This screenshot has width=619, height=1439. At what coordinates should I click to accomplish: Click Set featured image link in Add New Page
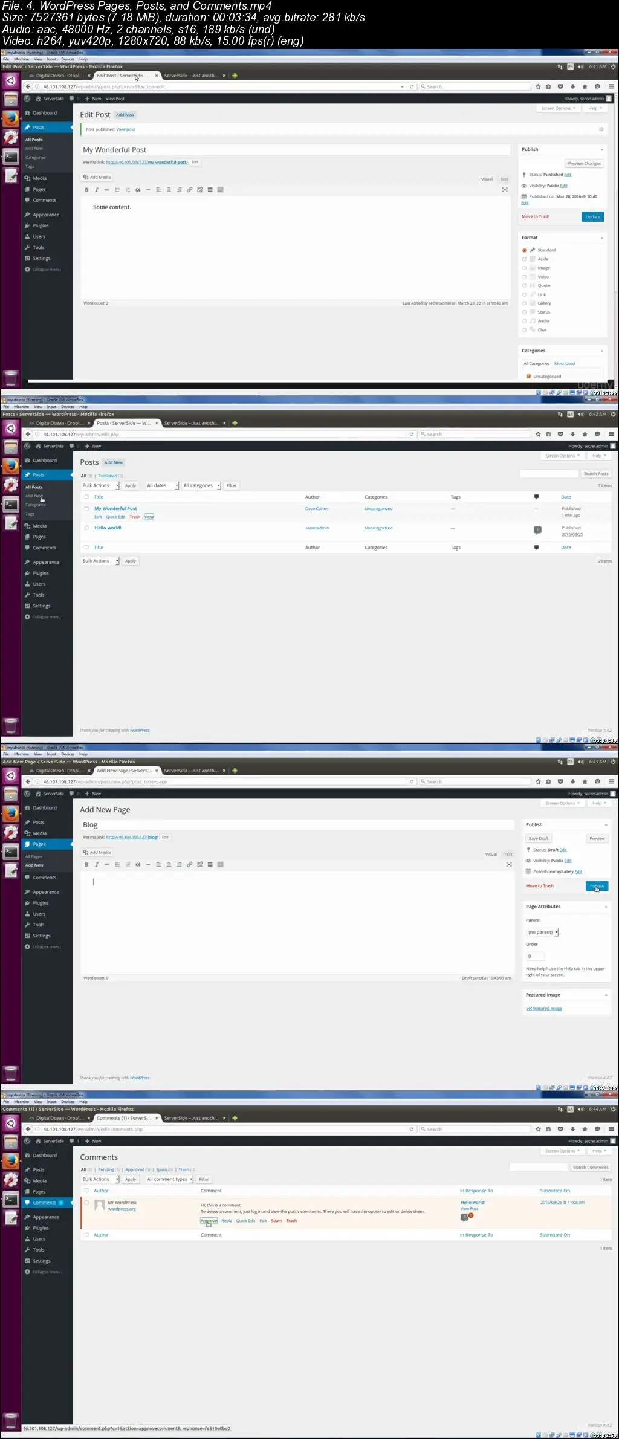(x=544, y=1009)
